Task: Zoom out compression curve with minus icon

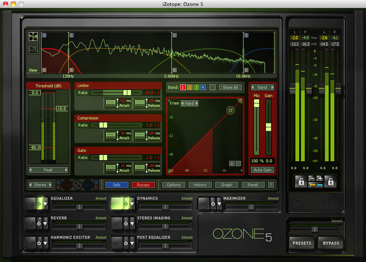Action: pyautogui.click(x=238, y=164)
